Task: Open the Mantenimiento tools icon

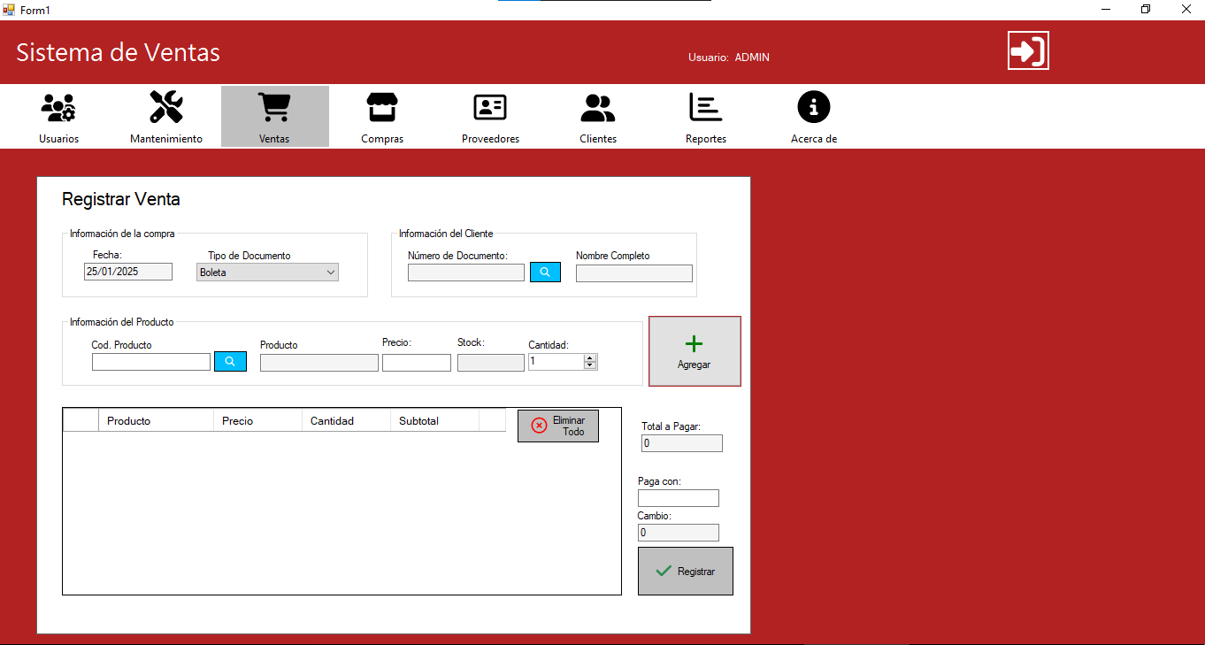Action: (166, 108)
